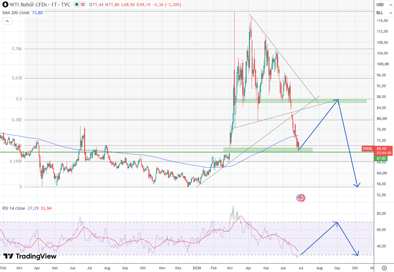Click the 88,00 price axis label

click(x=381, y=97)
